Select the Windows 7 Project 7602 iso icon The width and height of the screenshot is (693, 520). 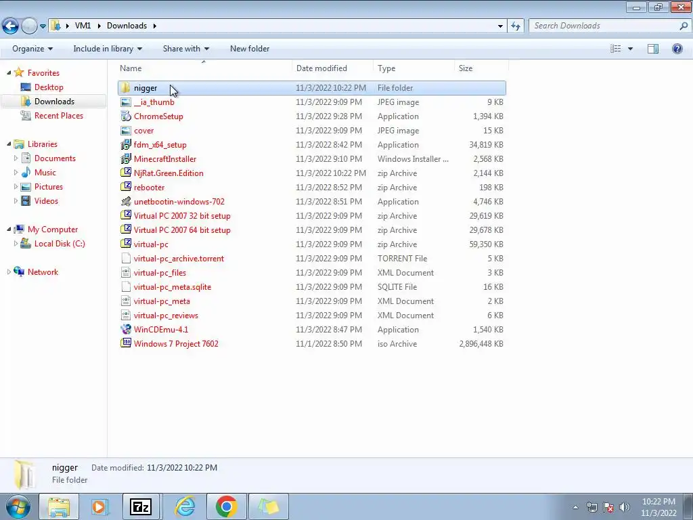tap(126, 343)
